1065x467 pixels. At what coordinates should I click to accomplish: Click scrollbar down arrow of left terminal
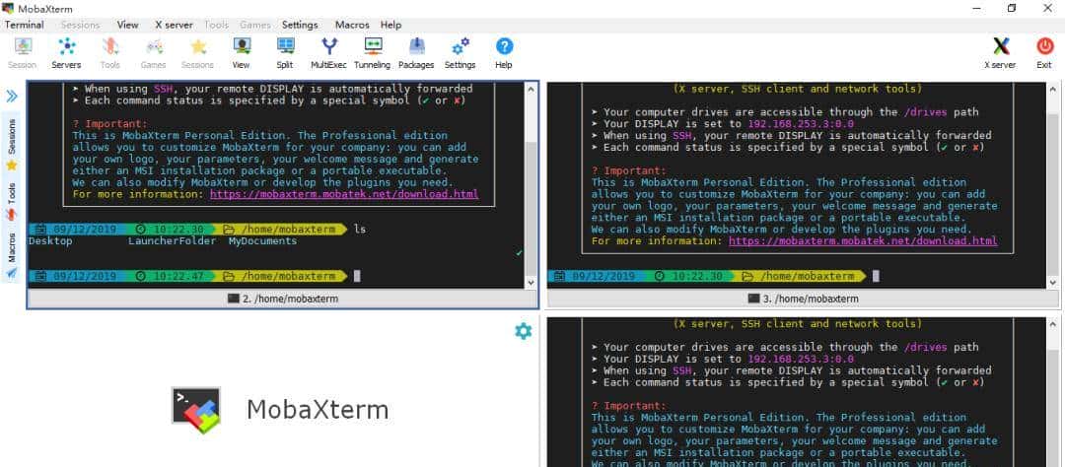coord(532,282)
